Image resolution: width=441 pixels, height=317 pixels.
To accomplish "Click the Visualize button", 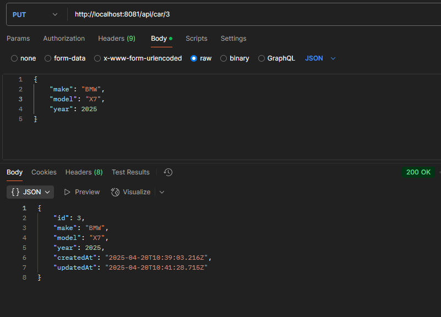I will [x=131, y=192].
